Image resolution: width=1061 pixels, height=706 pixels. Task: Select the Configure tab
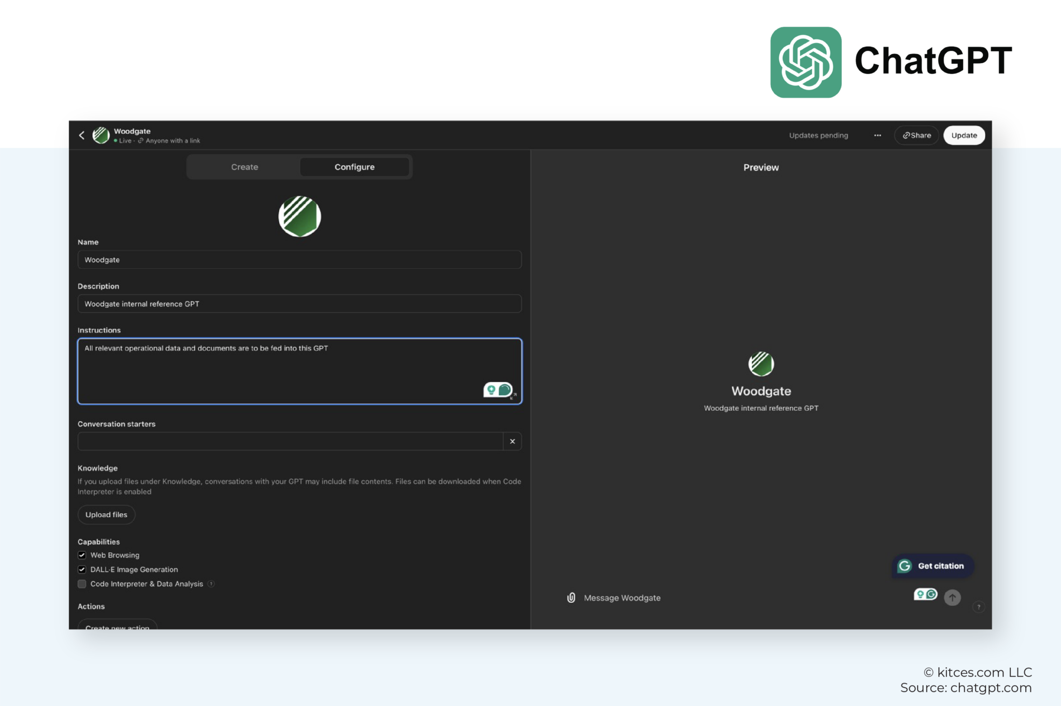[354, 167]
